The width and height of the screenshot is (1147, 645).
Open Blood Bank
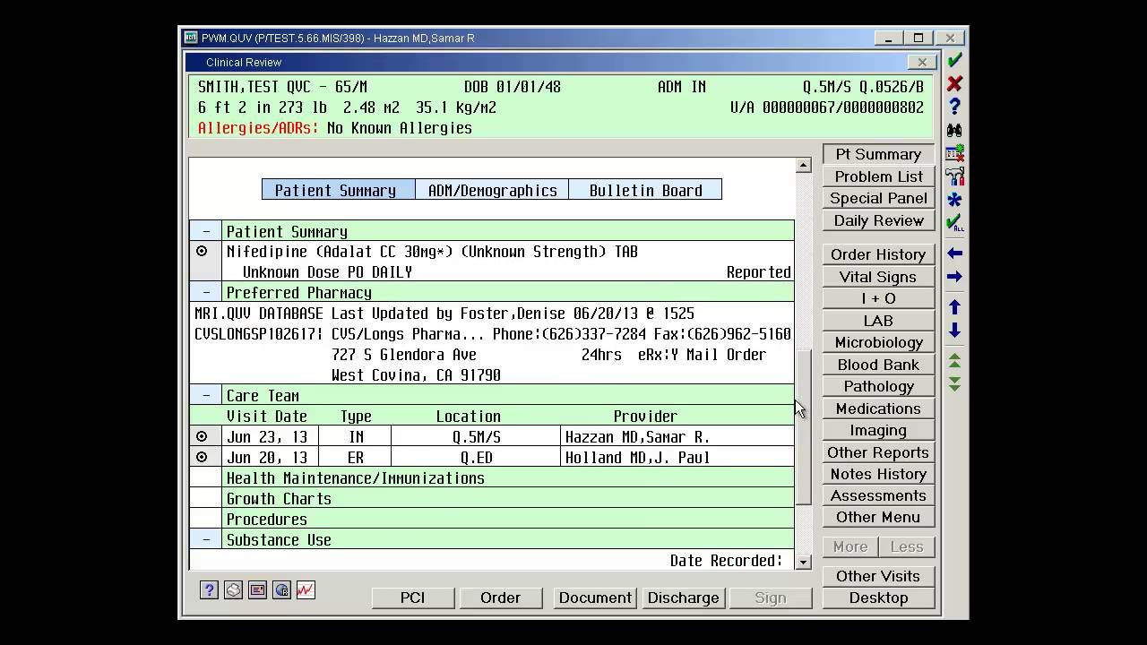point(878,365)
